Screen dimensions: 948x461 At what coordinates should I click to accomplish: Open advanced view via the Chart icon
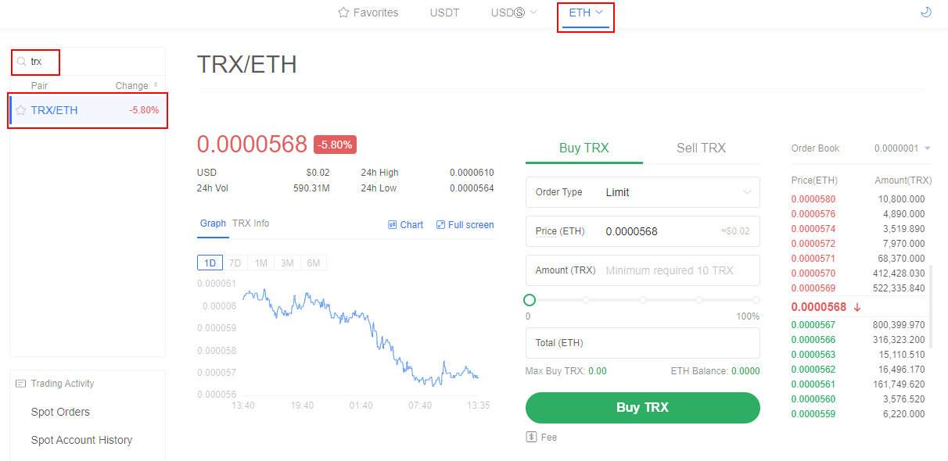391,224
